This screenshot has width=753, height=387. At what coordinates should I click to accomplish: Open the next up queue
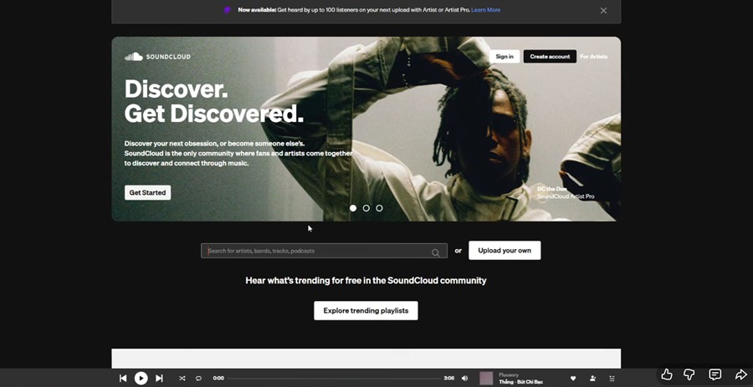coord(612,379)
